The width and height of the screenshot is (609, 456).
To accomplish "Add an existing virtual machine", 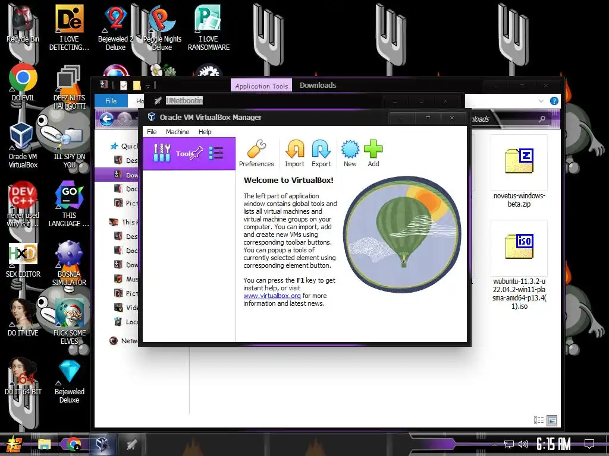I will 373,154.
